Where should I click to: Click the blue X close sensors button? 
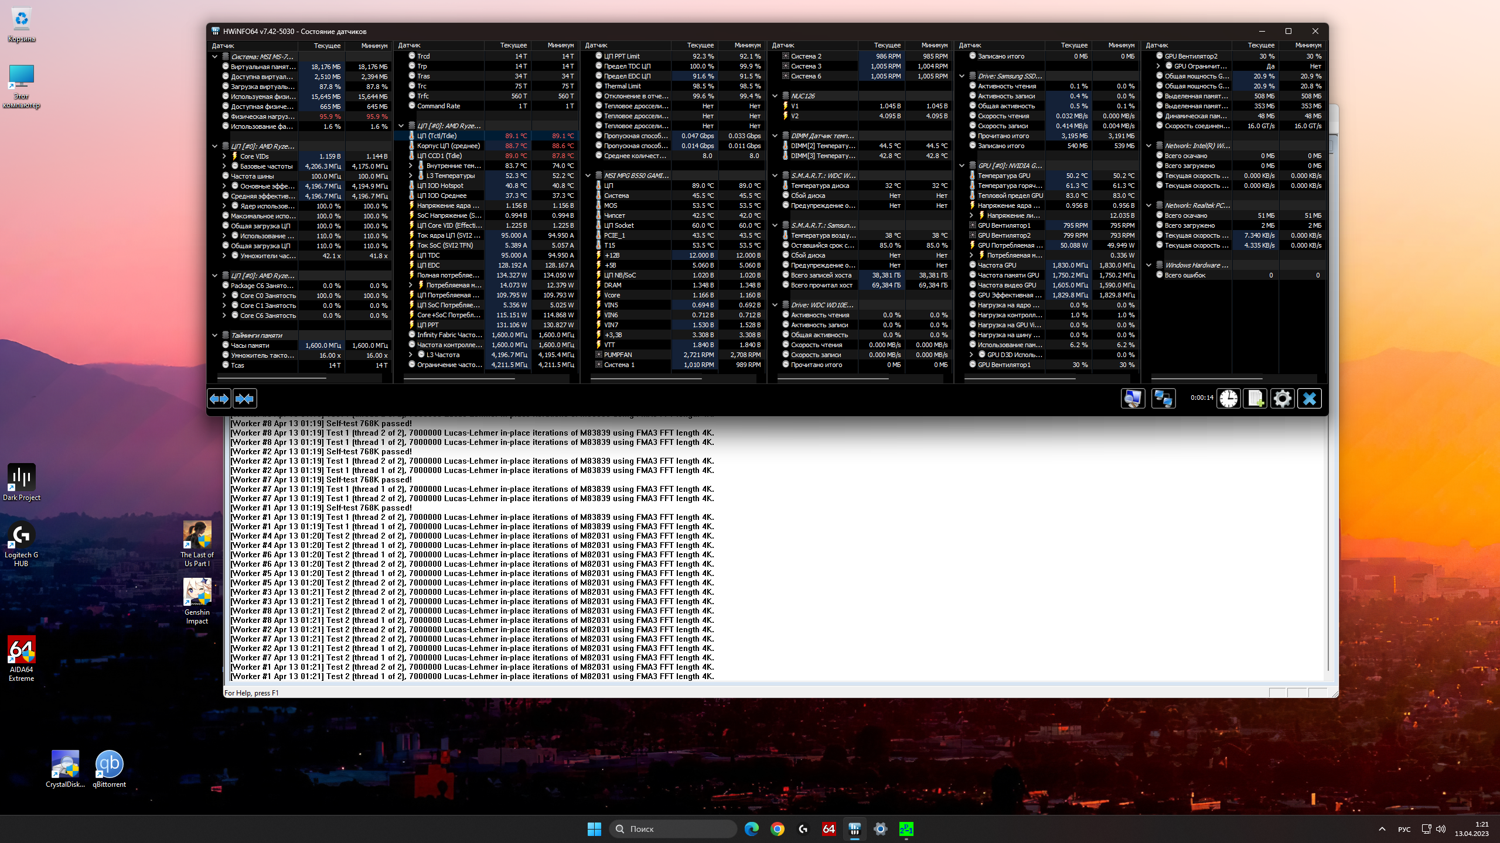click(x=1310, y=399)
